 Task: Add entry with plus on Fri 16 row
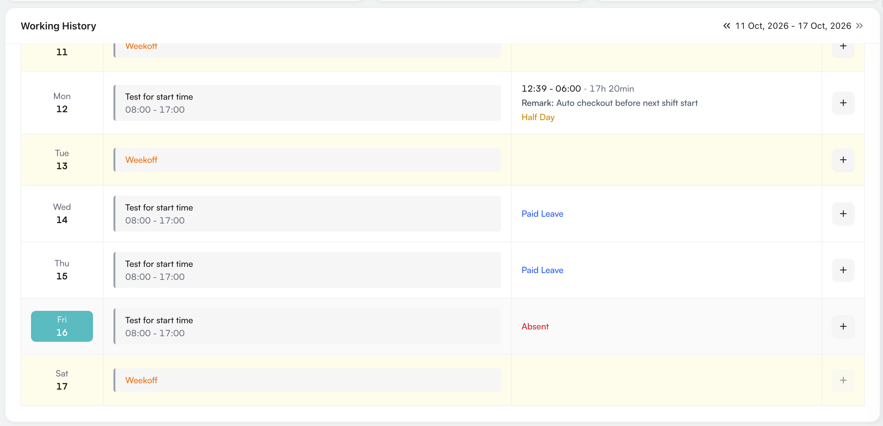coord(843,326)
